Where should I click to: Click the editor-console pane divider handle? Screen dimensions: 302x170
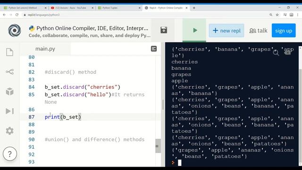point(163,104)
